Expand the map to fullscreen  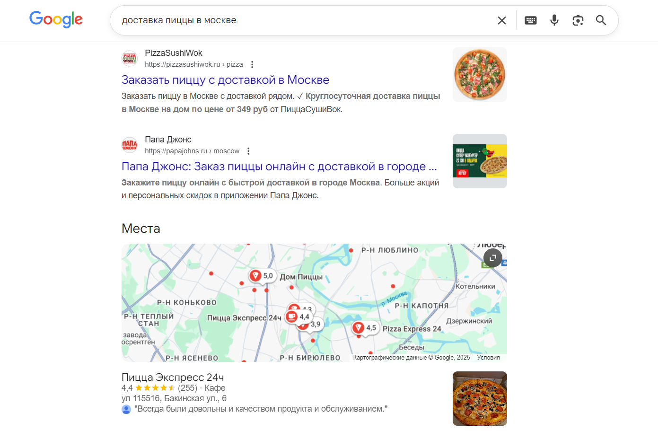(492, 258)
